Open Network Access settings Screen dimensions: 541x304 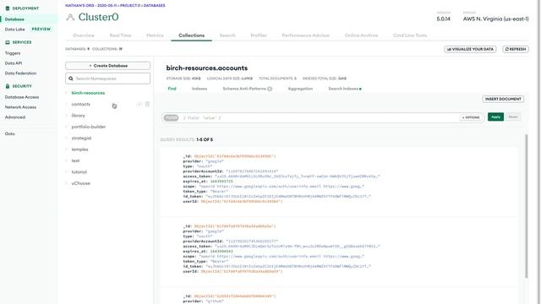point(20,107)
